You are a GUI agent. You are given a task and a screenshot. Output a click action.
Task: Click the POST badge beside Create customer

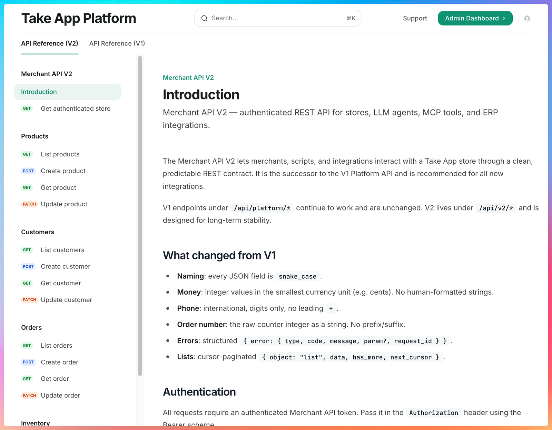[x=28, y=266]
